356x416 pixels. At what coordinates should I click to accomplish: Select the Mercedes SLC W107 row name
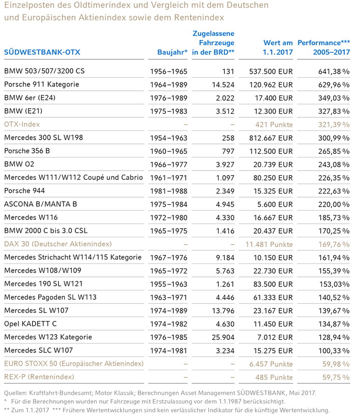point(39,350)
